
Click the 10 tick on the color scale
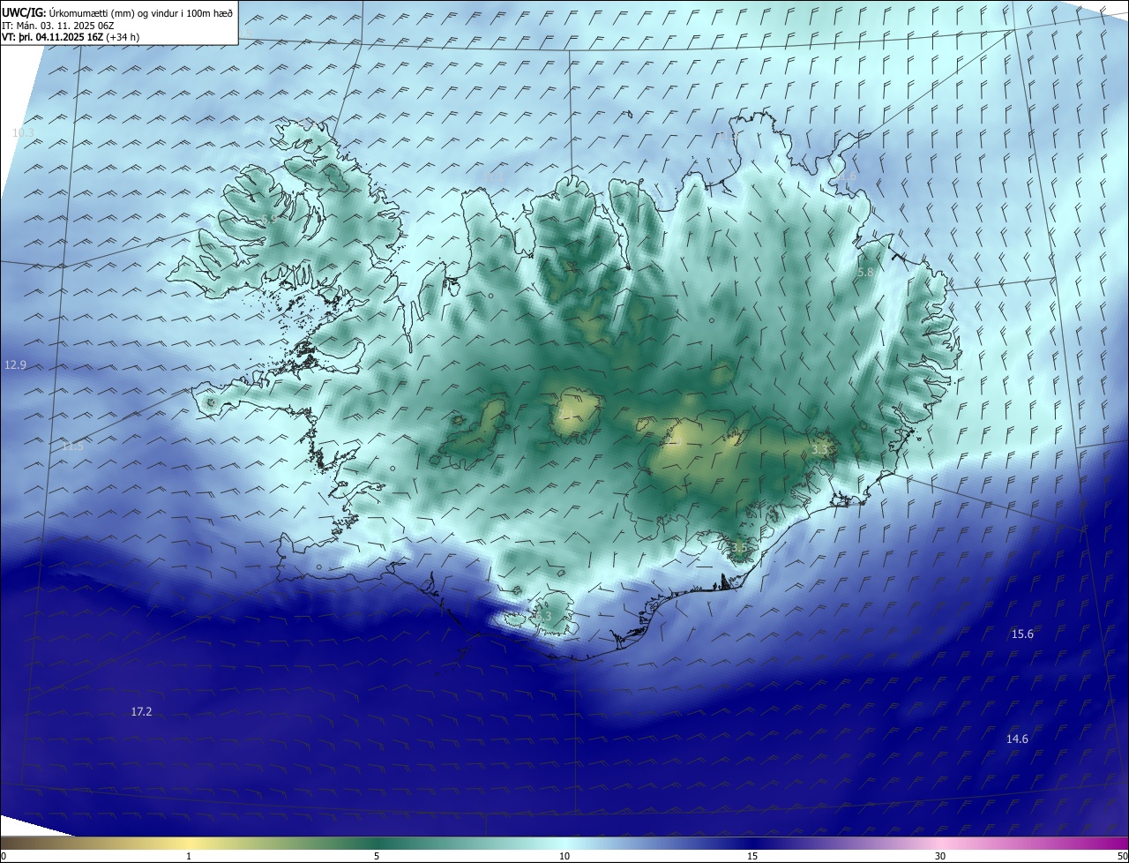tap(564, 856)
